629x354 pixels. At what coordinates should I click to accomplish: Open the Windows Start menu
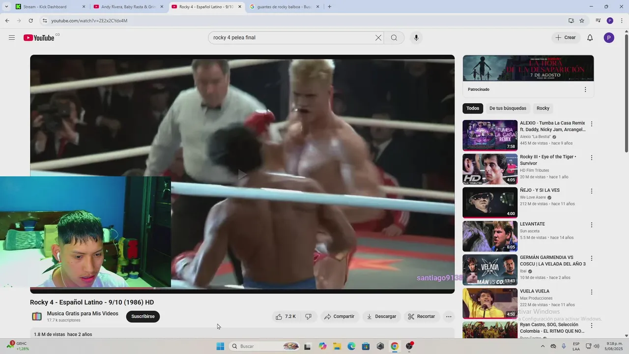tap(220, 346)
